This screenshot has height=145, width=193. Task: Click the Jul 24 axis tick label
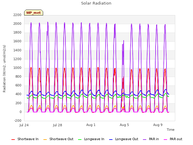[24, 125]
